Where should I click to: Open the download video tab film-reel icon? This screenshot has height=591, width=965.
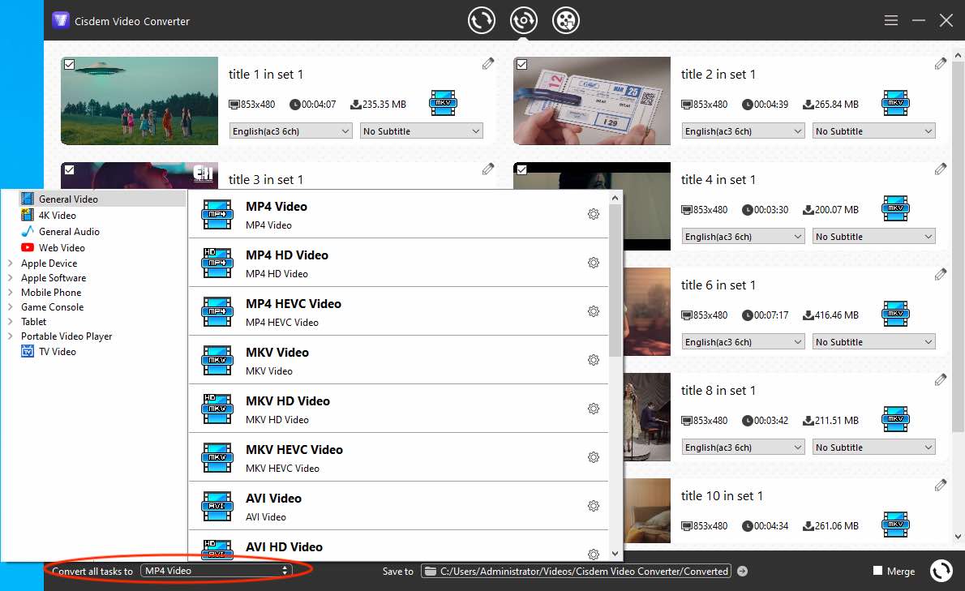coord(565,20)
